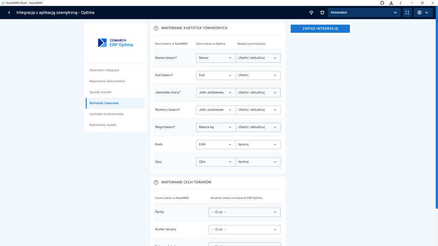Open Parametry integracji section

coord(104,70)
